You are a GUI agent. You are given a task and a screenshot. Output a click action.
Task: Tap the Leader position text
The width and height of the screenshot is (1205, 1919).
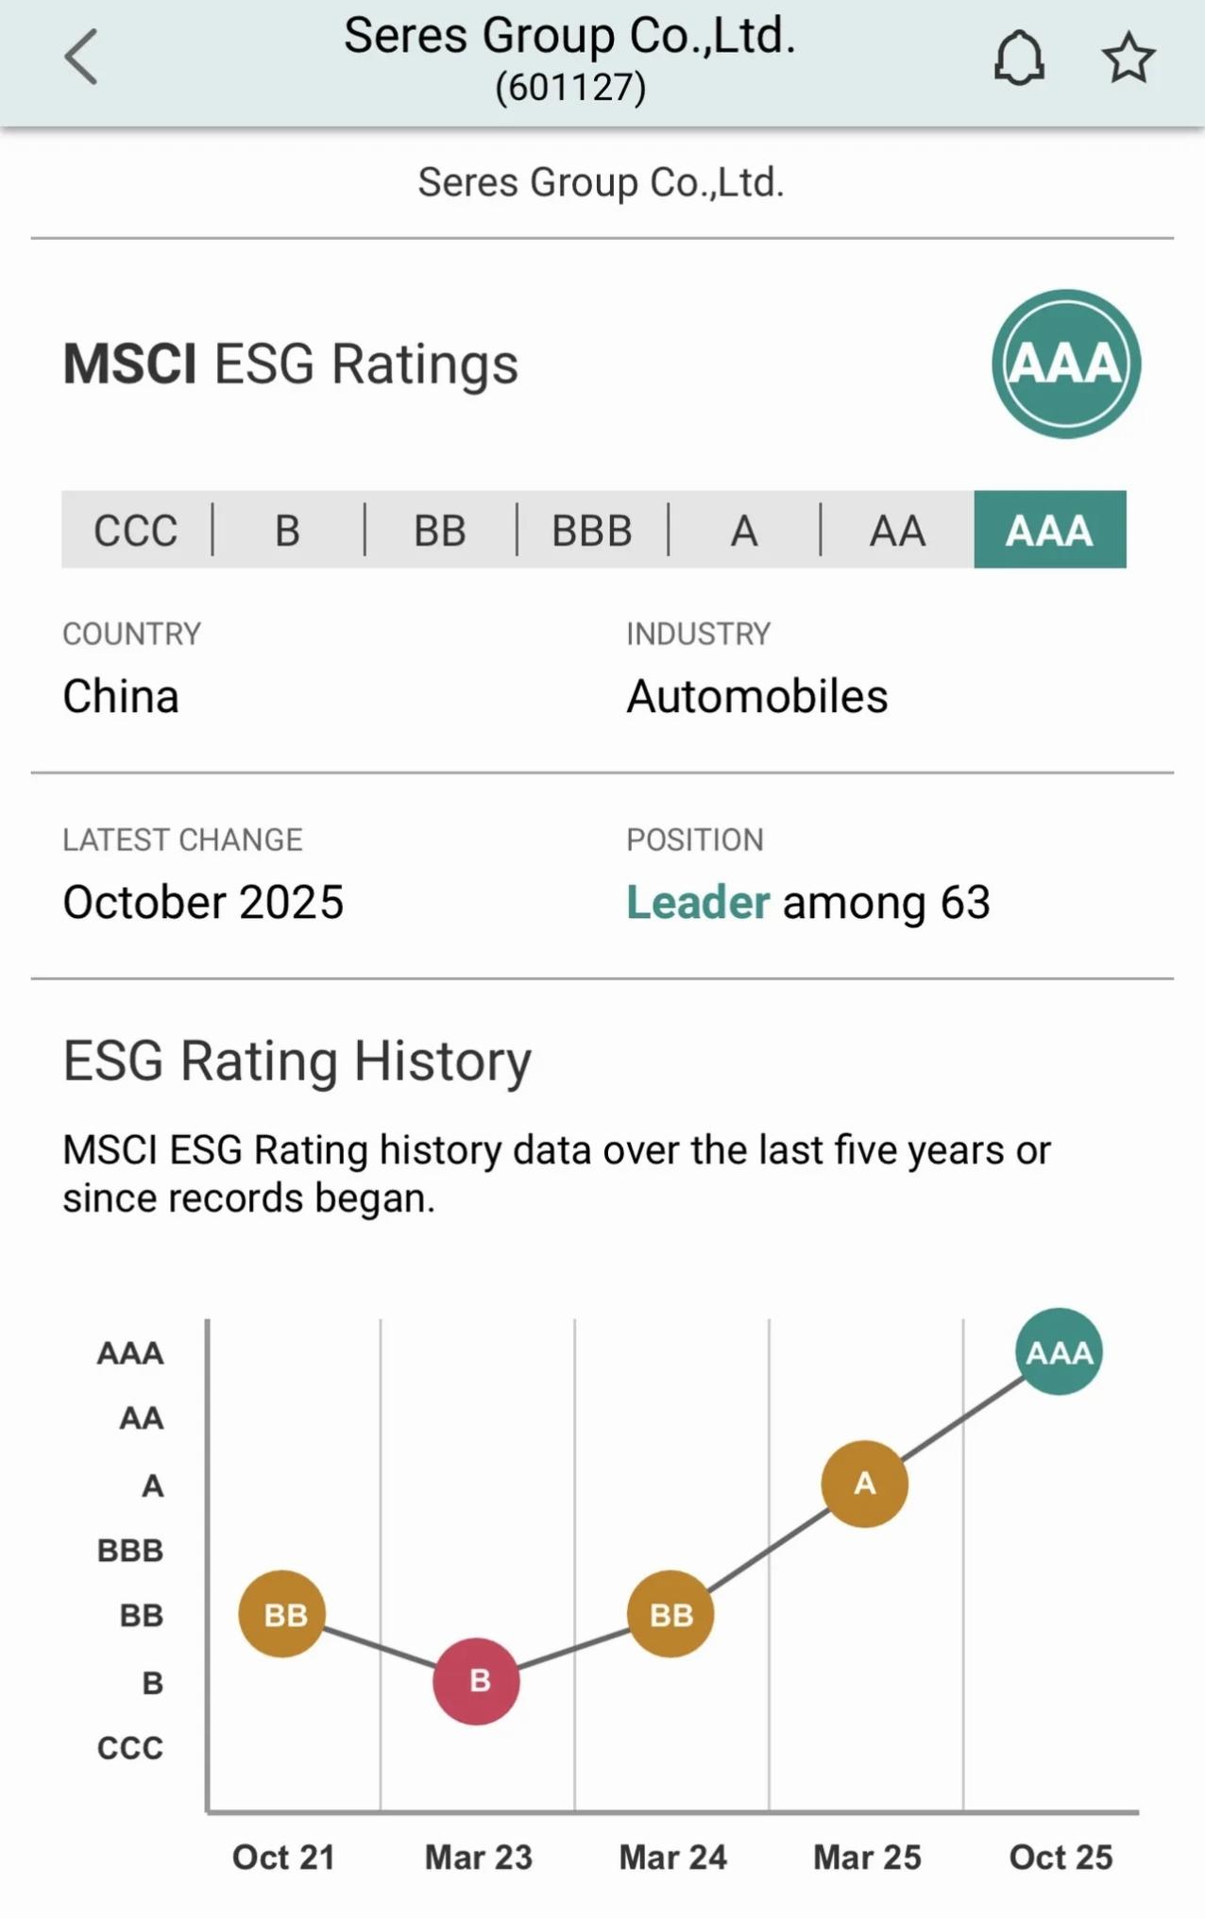click(x=698, y=902)
